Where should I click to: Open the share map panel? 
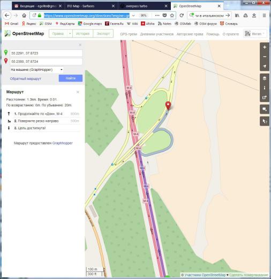point(265,97)
